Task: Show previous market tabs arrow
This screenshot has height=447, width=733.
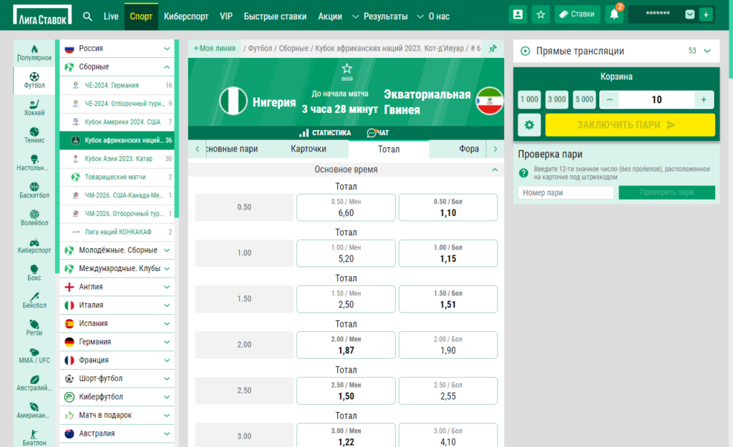Action: click(198, 149)
